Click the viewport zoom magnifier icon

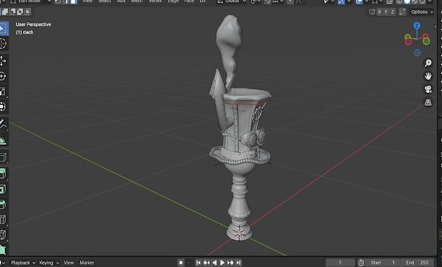(x=428, y=62)
